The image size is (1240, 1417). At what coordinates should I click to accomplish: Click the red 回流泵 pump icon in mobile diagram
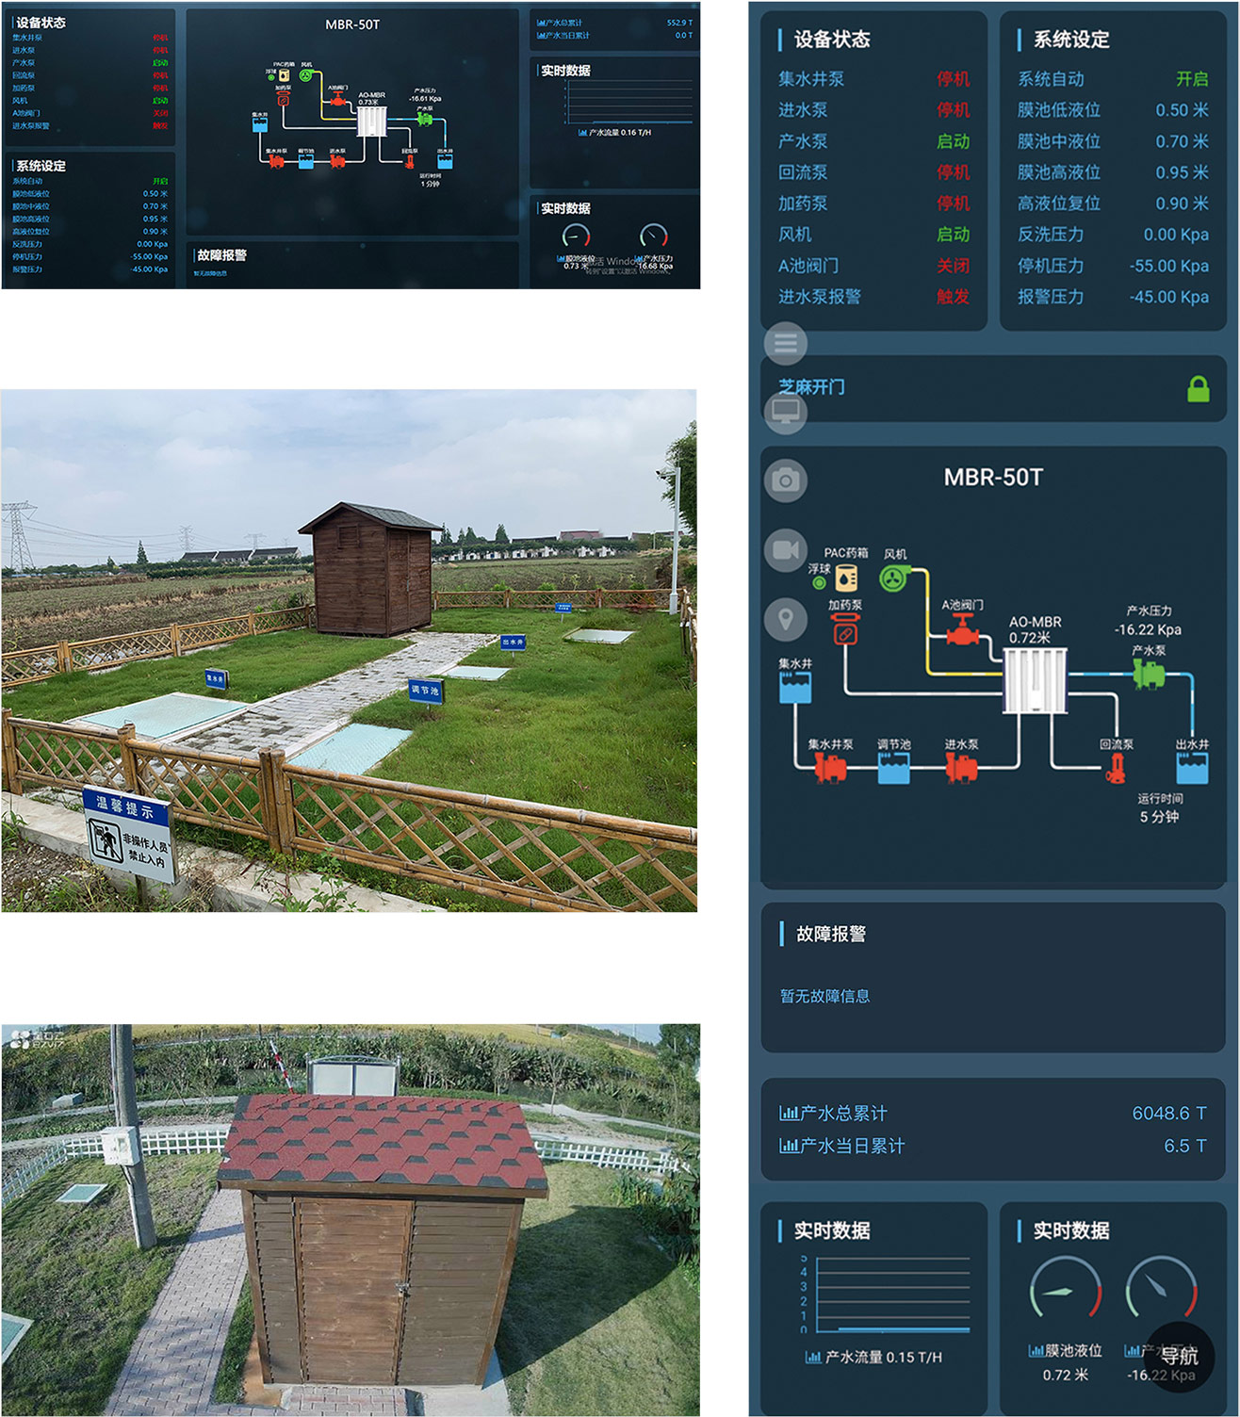pos(1116,768)
